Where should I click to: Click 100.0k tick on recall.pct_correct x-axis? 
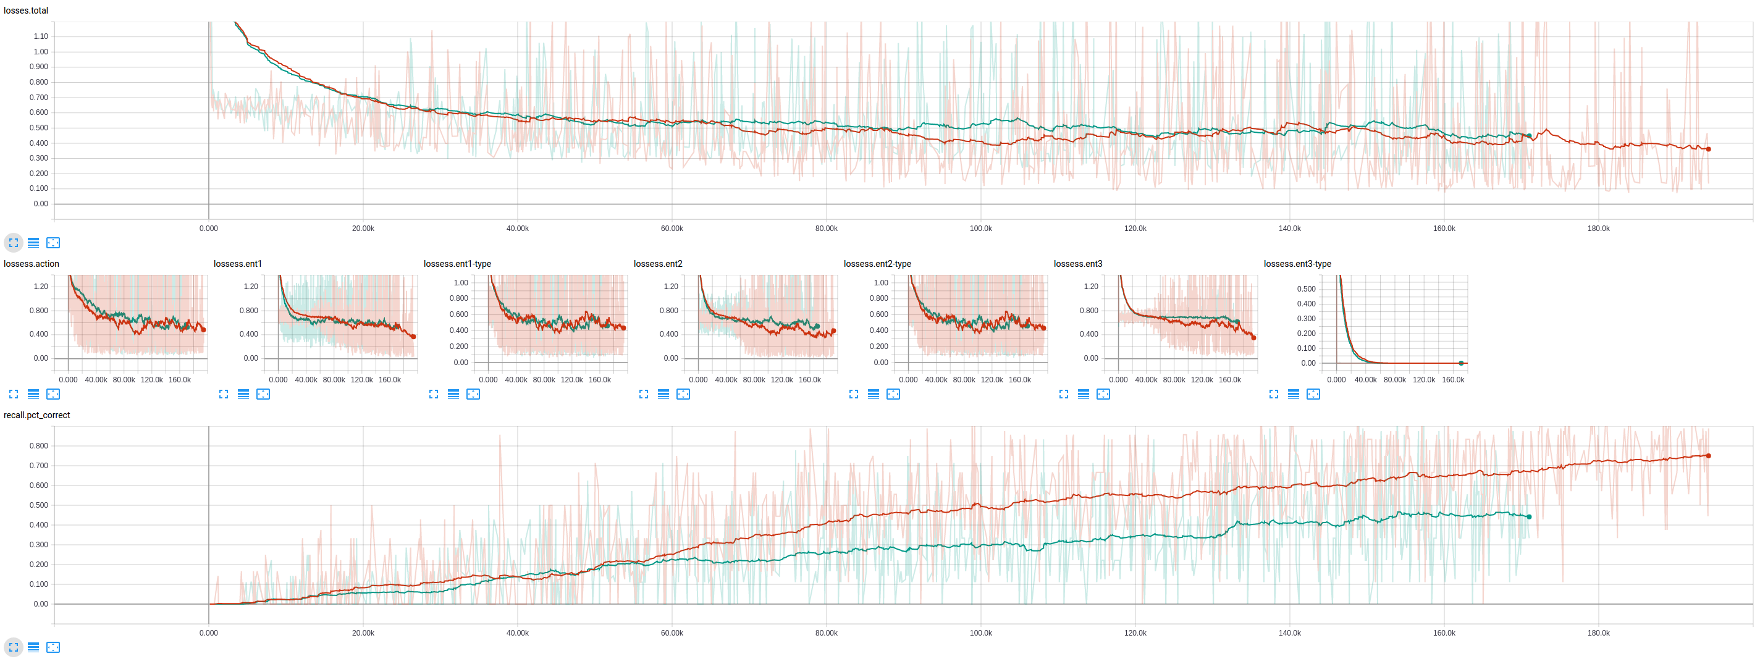point(980,632)
